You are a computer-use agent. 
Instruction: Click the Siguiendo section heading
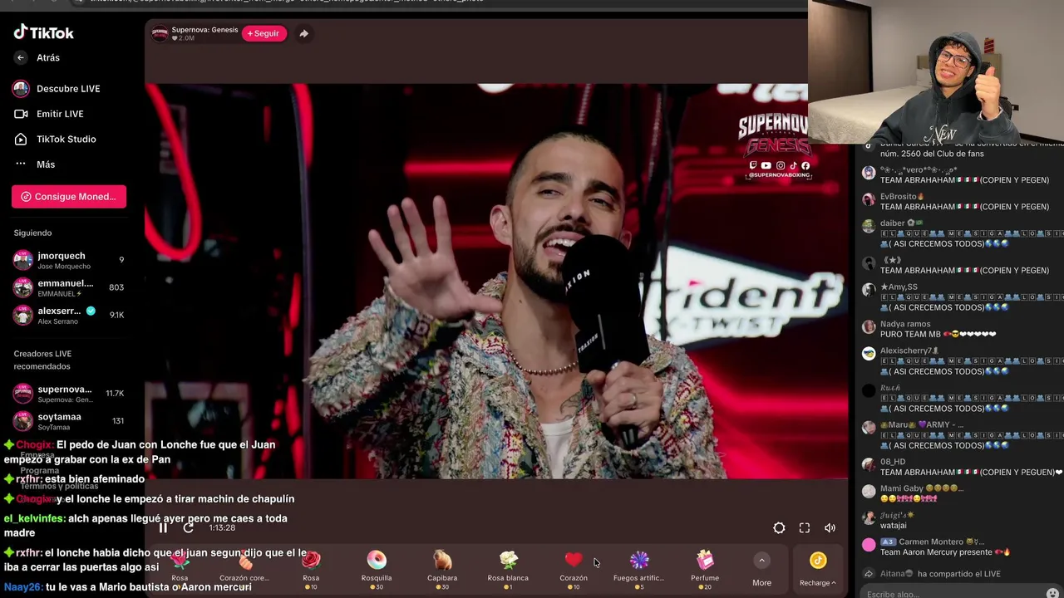point(32,233)
